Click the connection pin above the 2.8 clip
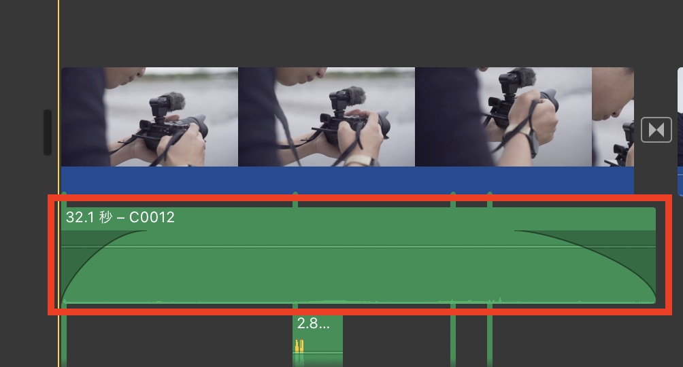The image size is (683, 367). point(295,199)
